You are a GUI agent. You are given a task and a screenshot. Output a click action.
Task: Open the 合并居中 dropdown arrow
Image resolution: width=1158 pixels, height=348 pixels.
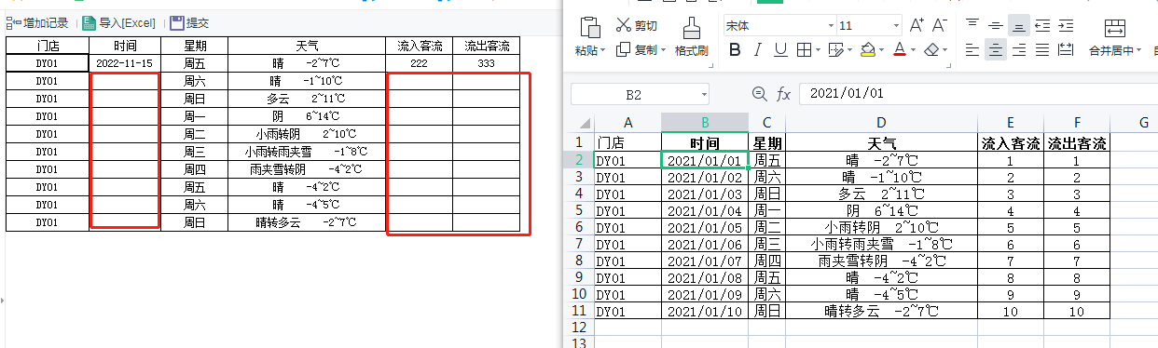(1138, 50)
